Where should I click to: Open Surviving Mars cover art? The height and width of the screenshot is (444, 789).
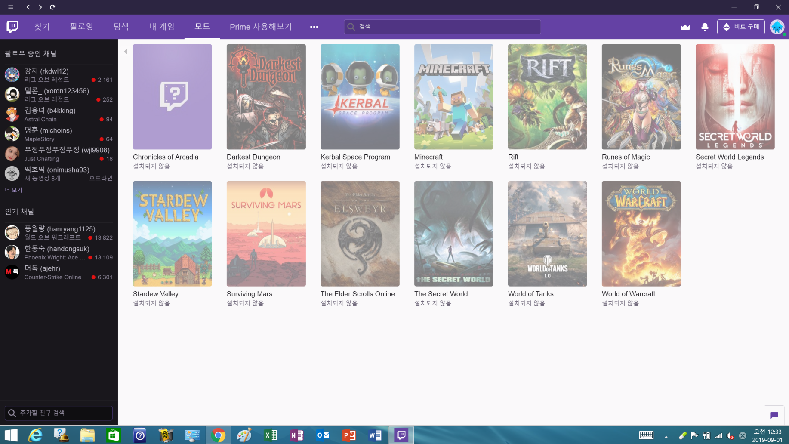[266, 234]
